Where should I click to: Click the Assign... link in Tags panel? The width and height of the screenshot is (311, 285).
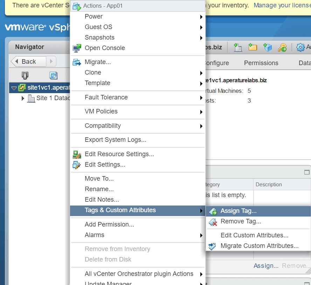pos(266,266)
